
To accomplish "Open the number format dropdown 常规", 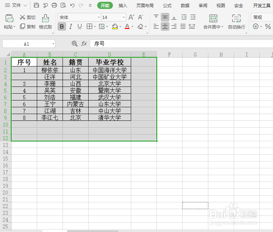I will (262, 17).
